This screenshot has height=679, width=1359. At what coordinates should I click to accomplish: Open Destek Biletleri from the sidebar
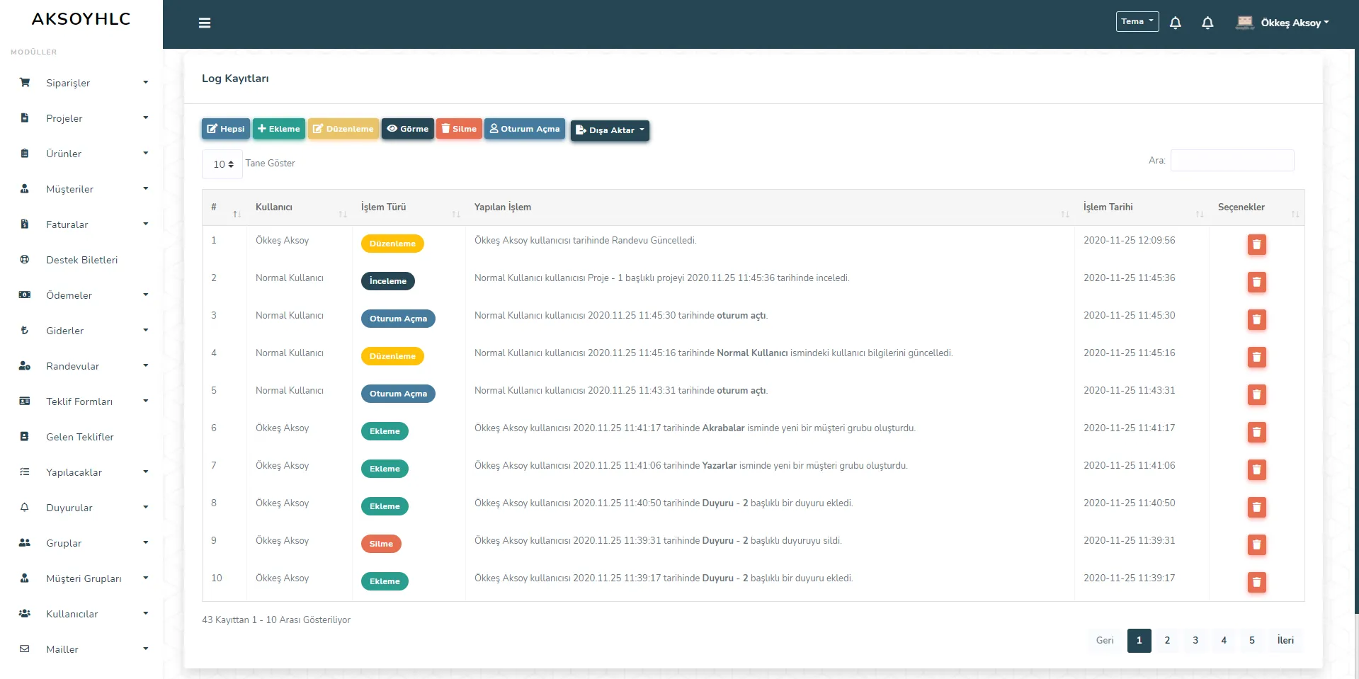click(81, 260)
